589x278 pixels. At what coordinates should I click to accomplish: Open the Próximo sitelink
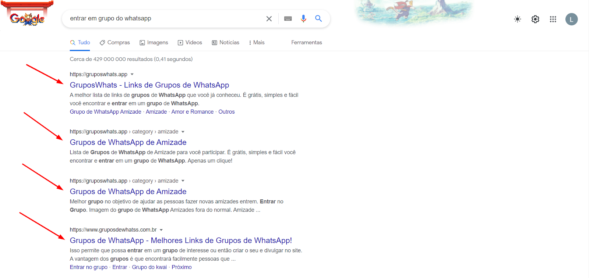click(x=181, y=267)
